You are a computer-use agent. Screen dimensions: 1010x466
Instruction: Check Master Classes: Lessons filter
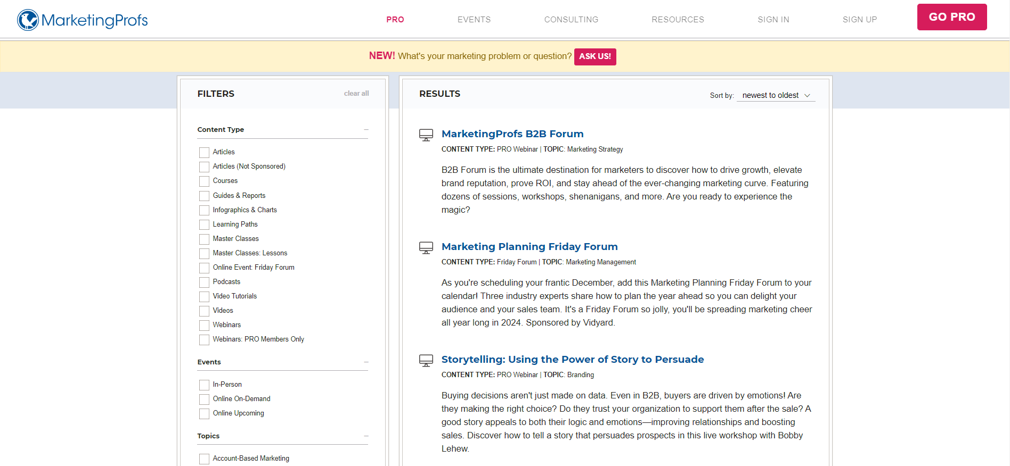click(x=204, y=254)
